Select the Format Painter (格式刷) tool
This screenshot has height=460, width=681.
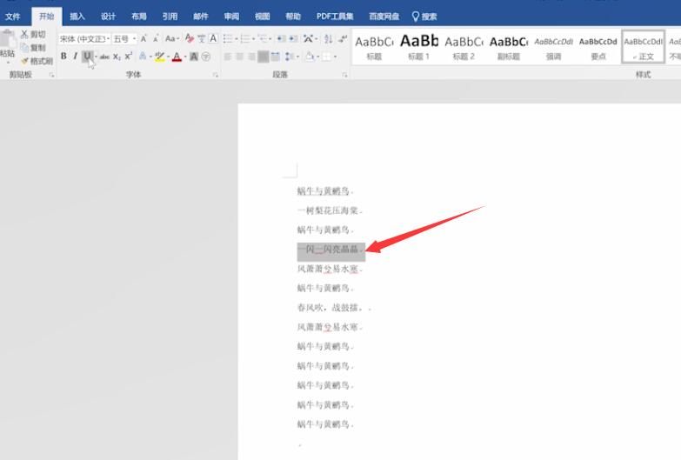pos(37,61)
